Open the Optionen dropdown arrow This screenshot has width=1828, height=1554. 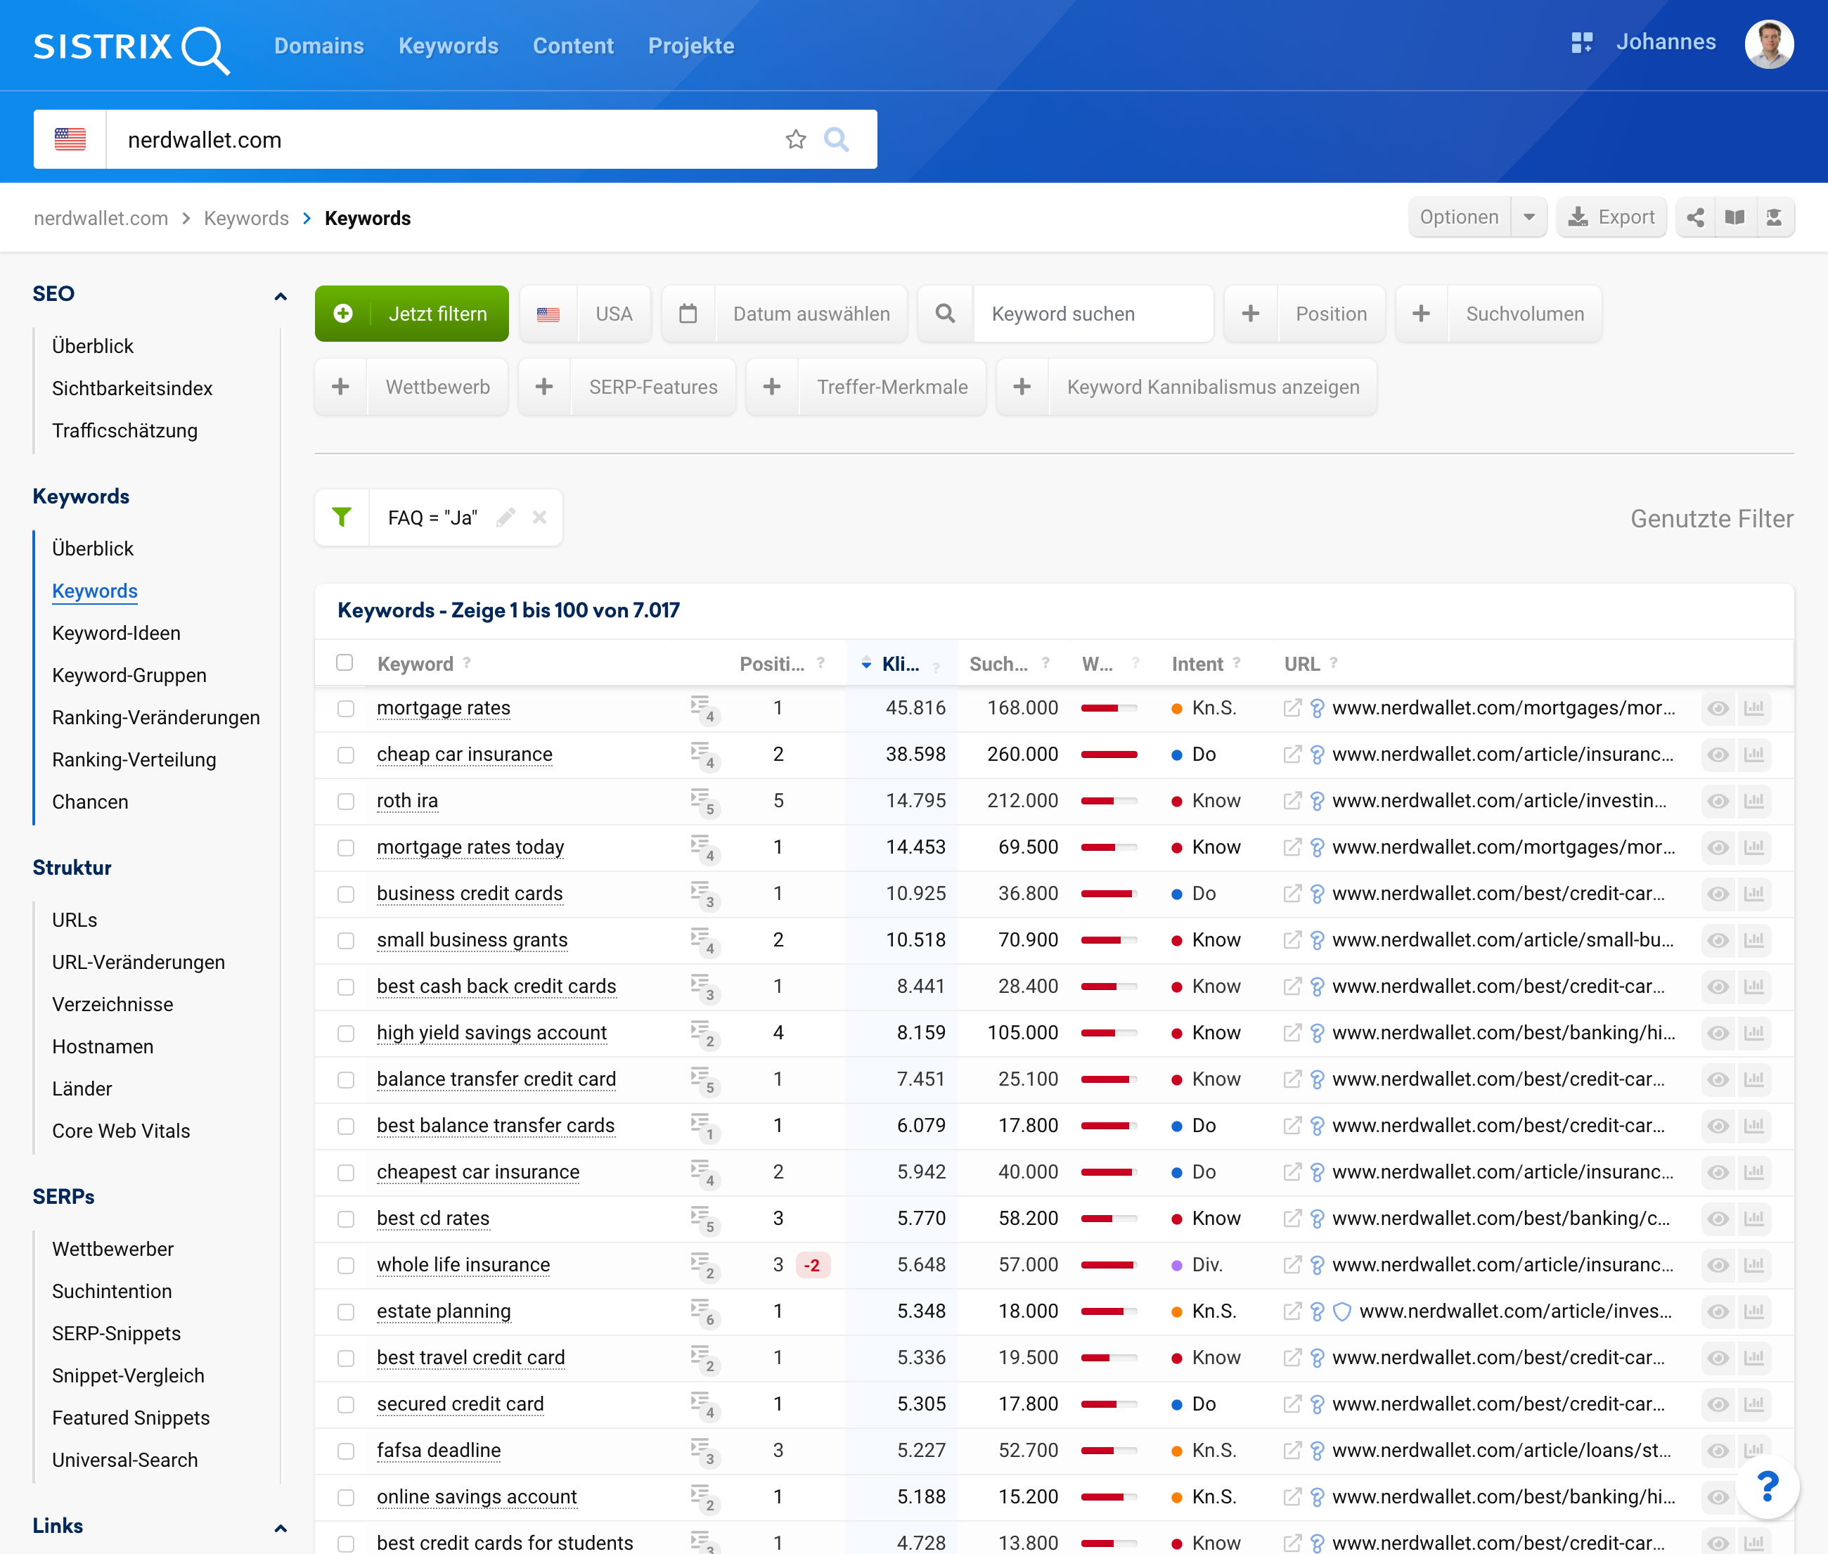click(x=1529, y=217)
